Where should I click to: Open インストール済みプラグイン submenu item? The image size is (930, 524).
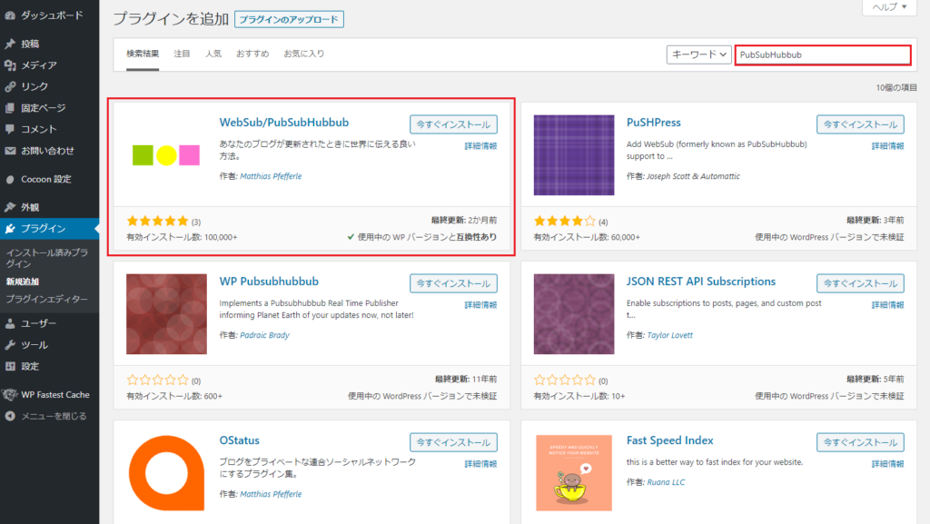[47, 258]
